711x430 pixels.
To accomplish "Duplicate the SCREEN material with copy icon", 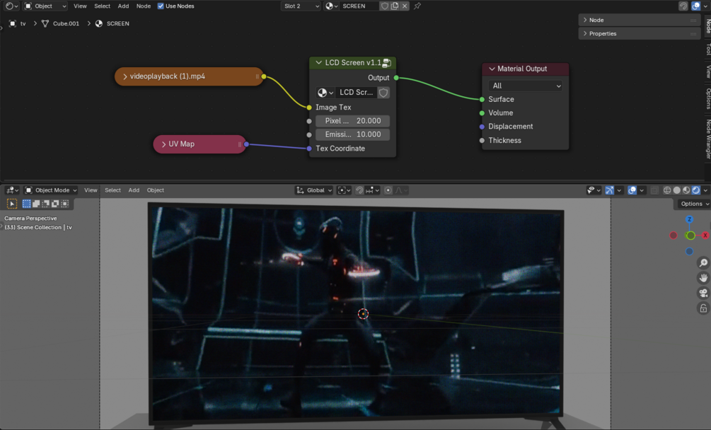I will point(395,6).
